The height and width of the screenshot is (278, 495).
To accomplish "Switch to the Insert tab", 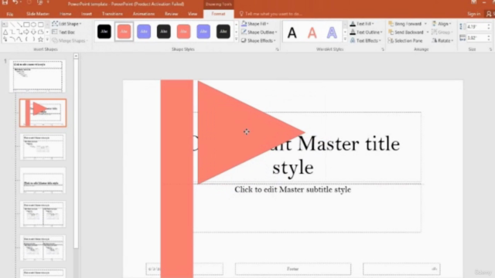I will point(86,14).
